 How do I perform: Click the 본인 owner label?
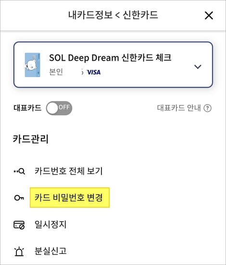56,72
